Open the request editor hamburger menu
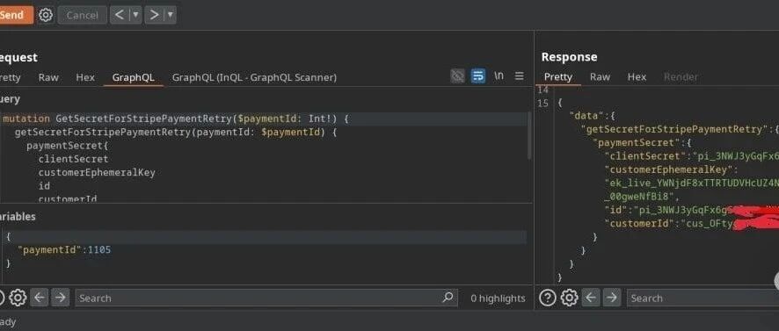The width and height of the screenshot is (779, 331). pos(519,76)
